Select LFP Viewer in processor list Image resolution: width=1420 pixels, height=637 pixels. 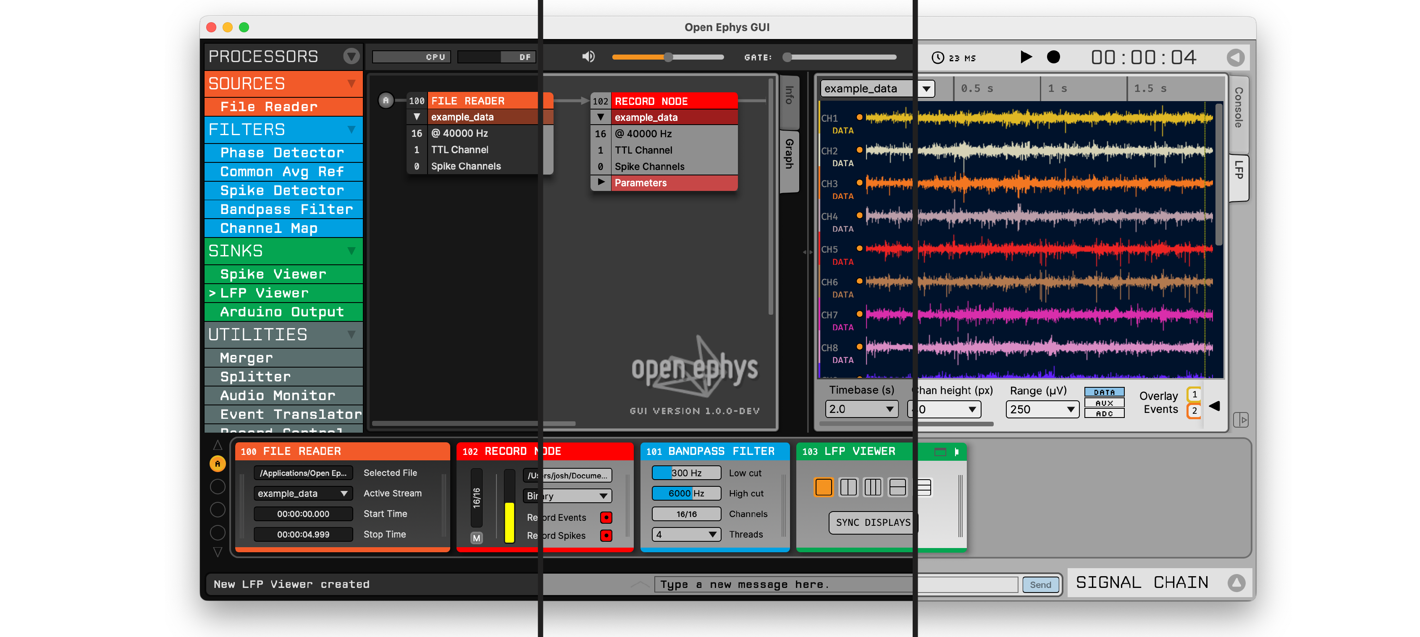[284, 293]
